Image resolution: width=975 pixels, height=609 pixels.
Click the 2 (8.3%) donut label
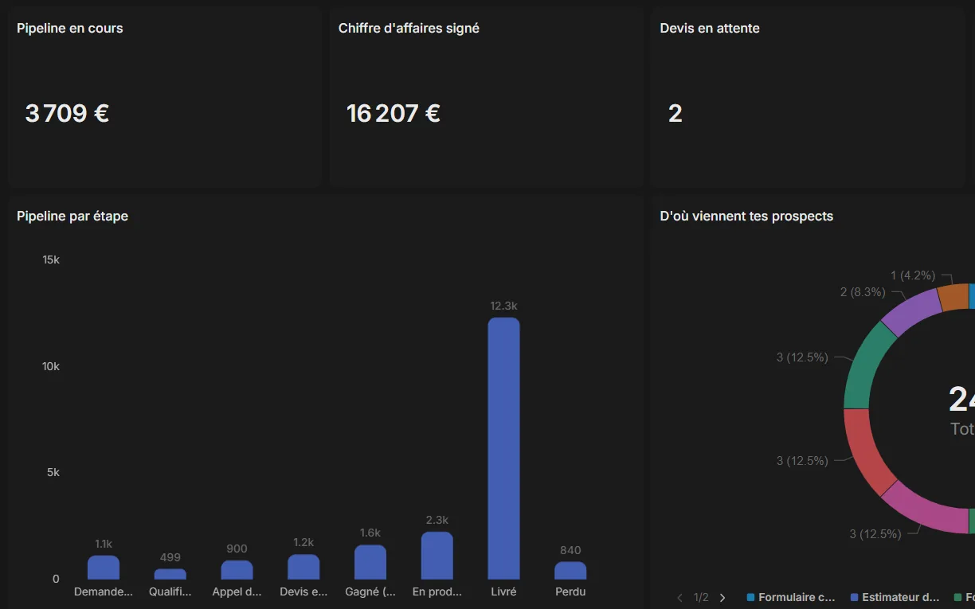point(863,292)
